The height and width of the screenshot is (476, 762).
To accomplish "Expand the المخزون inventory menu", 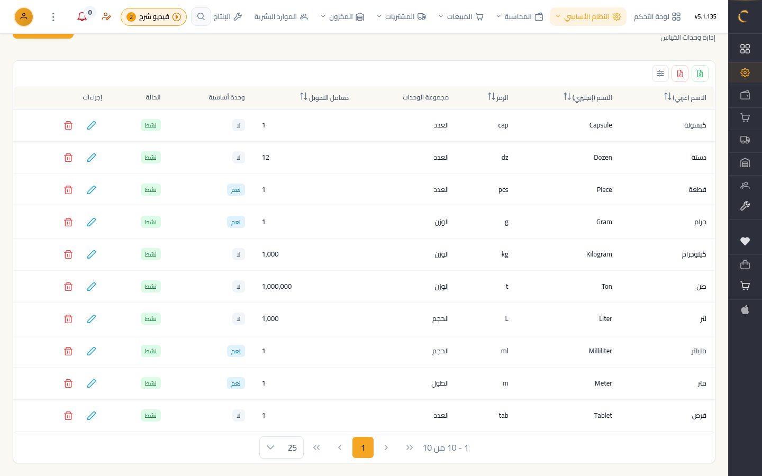I will pyautogui.click(x=342, y=17).
